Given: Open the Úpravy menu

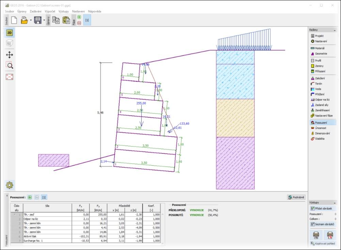Looking at the screenshot, I should (x=22, y=11).
